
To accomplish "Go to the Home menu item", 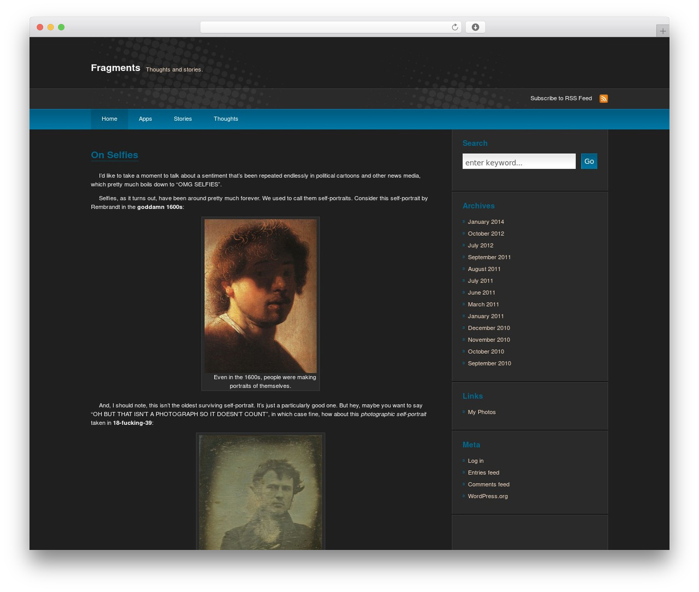I will 109,119.
